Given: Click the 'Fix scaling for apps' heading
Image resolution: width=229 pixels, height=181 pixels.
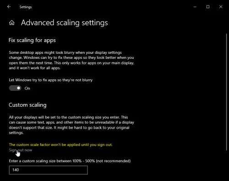Looking at the screenshot, I should 32,41.
